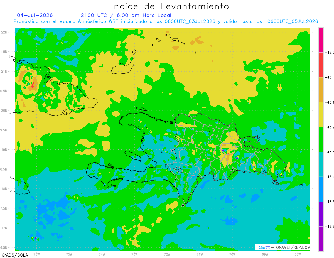Click the orange legend swatch below -43
Screen dimensions: 334x258
click(321, 90)
